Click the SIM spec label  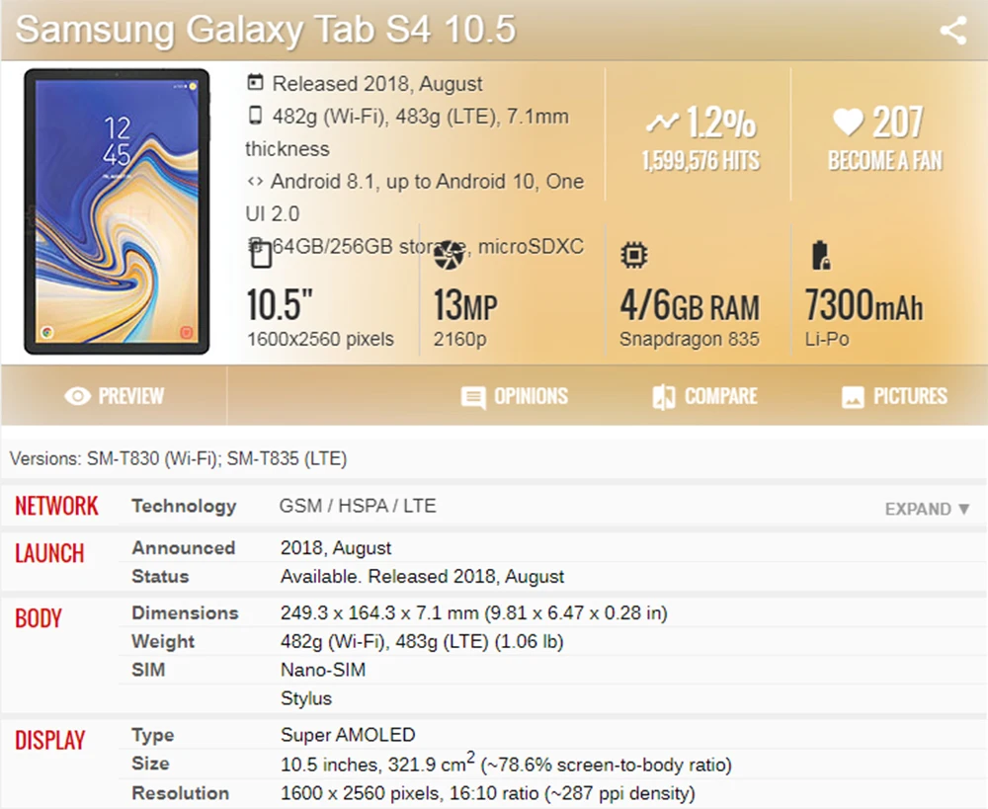148,670
